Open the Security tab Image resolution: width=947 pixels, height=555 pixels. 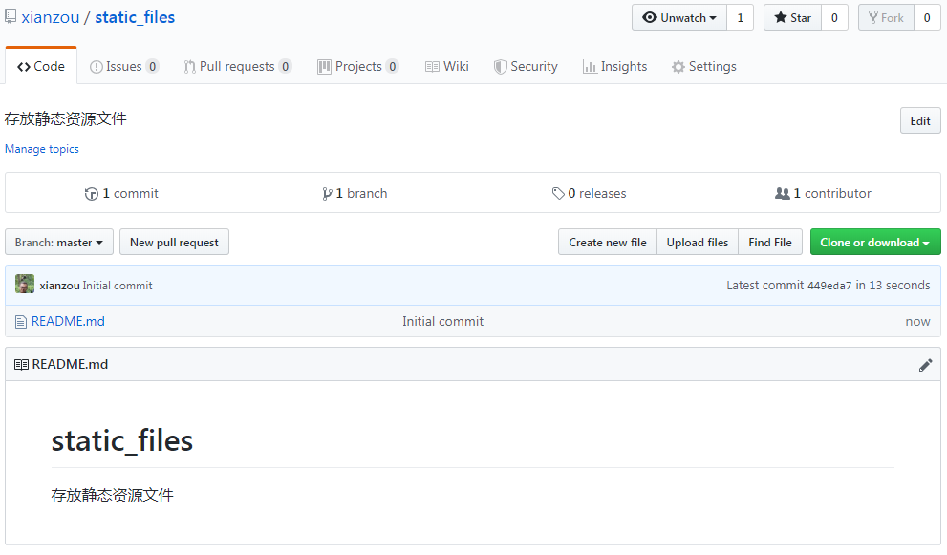pyautogui.click(x=526, y=66)
